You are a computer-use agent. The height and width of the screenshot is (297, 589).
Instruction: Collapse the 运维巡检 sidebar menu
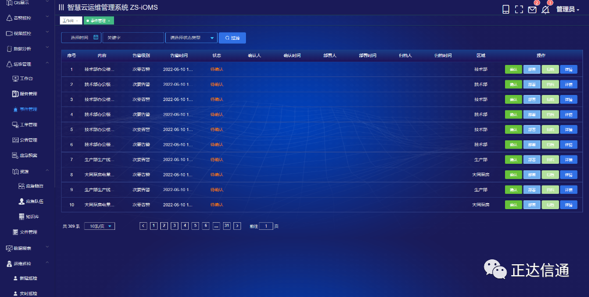point(27,264)
